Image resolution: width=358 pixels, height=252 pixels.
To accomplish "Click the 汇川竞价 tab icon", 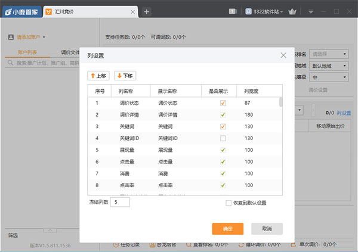I will [x=50, y=11].
